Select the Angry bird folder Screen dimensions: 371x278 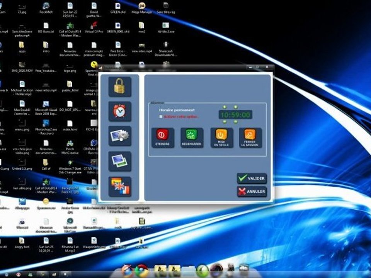click(x=22, y=243)
